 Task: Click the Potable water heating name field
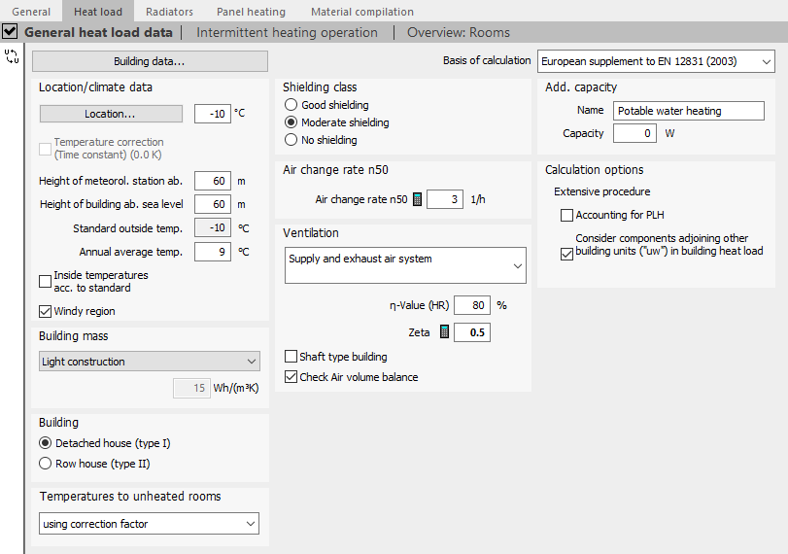689,111
